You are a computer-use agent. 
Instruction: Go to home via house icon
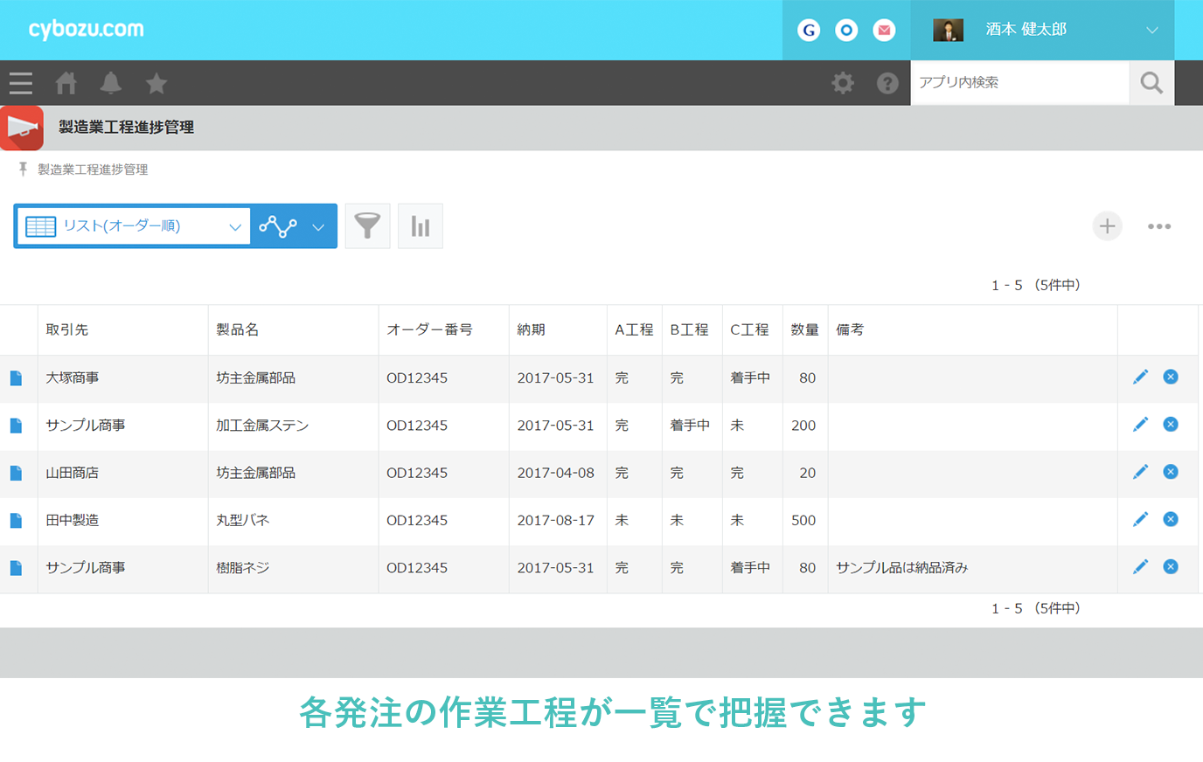(x=66, y=83)
